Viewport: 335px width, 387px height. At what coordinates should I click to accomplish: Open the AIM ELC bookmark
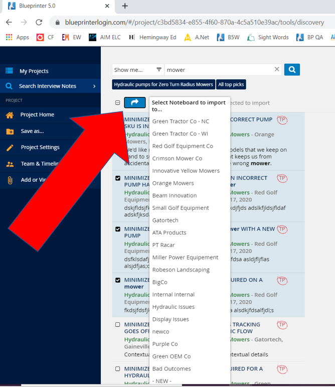(105, 37)
